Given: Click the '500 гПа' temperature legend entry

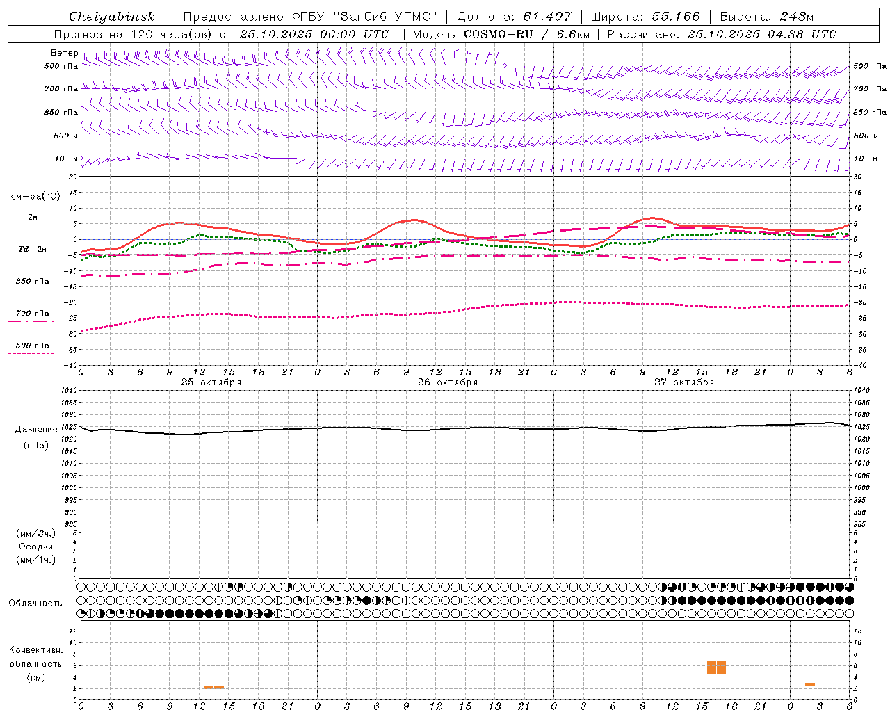Looking at the screenshot, I should tap(33, 346).
